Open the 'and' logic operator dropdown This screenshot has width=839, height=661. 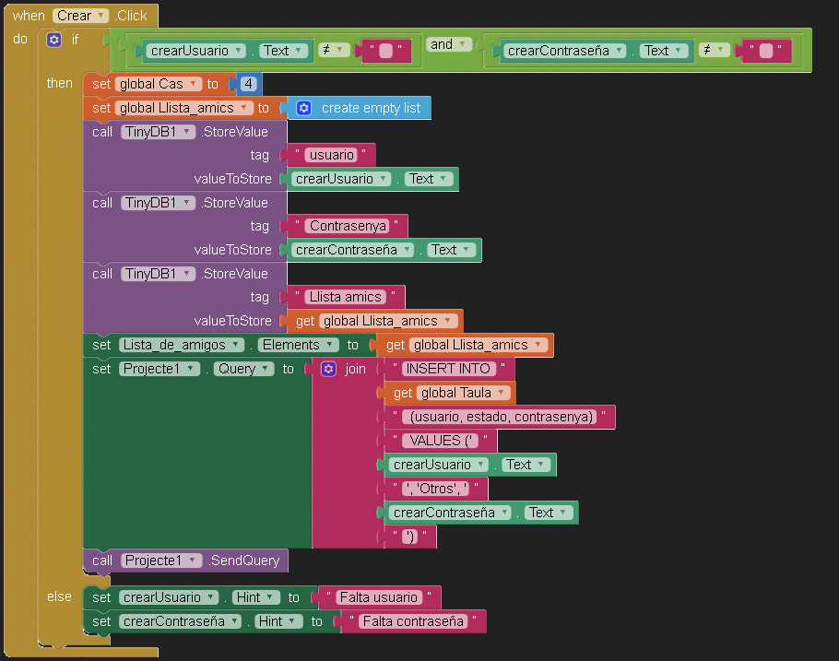pyautogui.click(x=464, y=44)
